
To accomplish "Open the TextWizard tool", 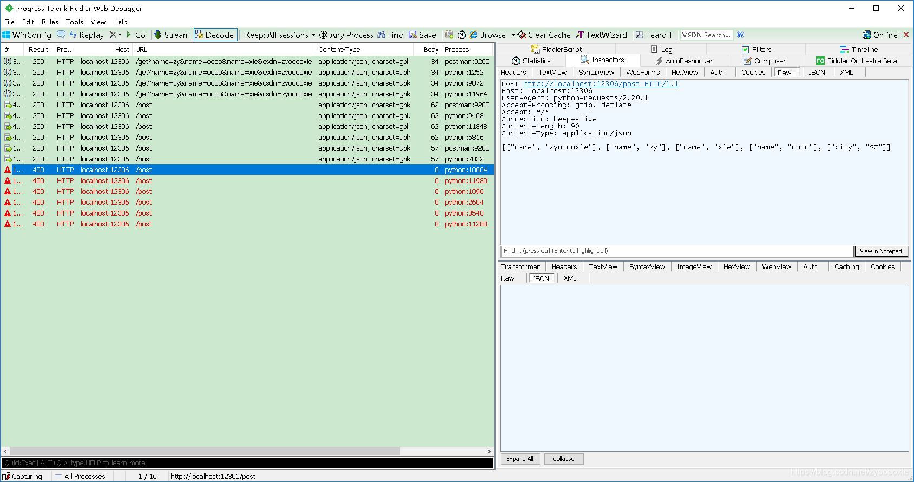I will pos(601,35).
